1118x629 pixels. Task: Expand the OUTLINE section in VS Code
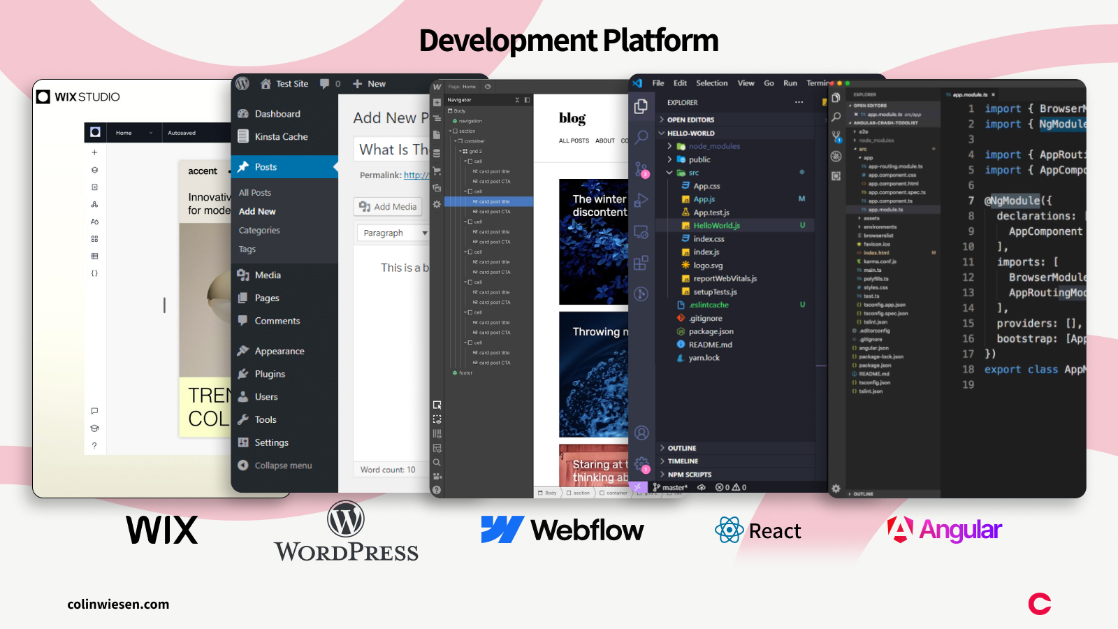point(680,448)
